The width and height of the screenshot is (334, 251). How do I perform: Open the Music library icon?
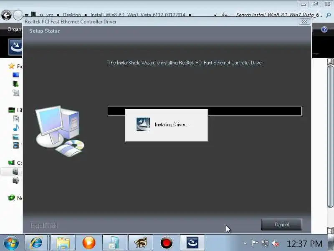pos(16,128)
